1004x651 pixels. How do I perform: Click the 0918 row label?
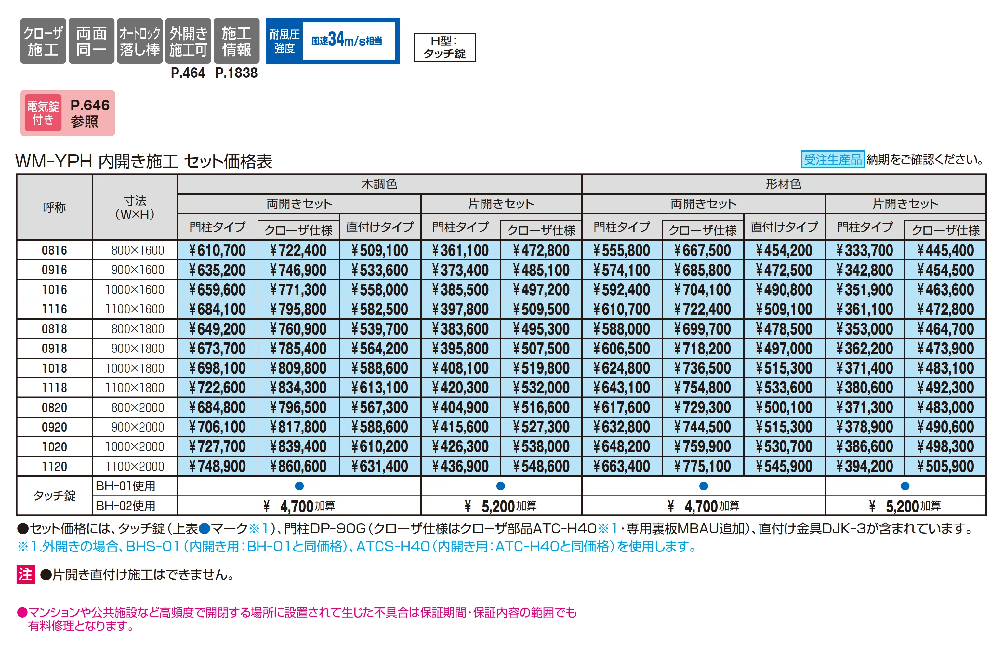pyautogui.click(x=54, y=348)
